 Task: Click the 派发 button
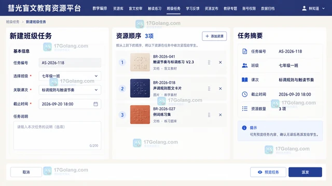[305, 172]
